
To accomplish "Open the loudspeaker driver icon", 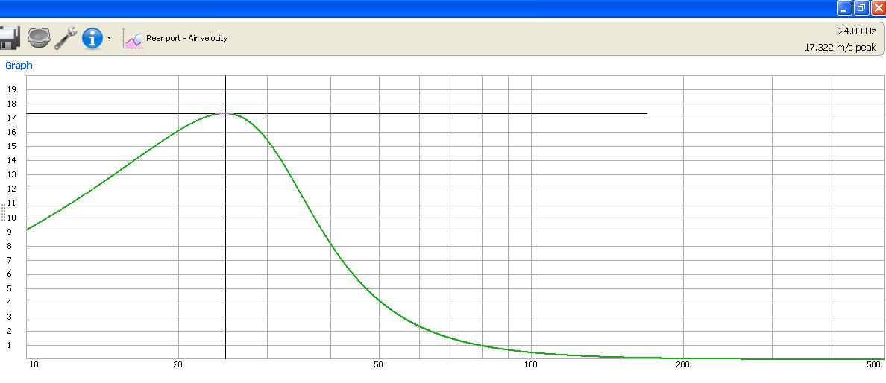I will (39, 38).
